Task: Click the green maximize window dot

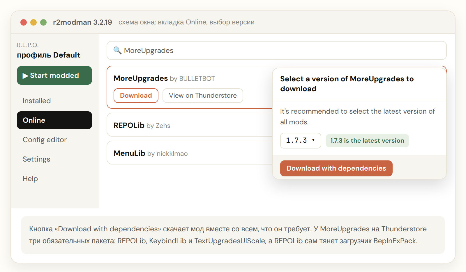Action: coord(43,22)
